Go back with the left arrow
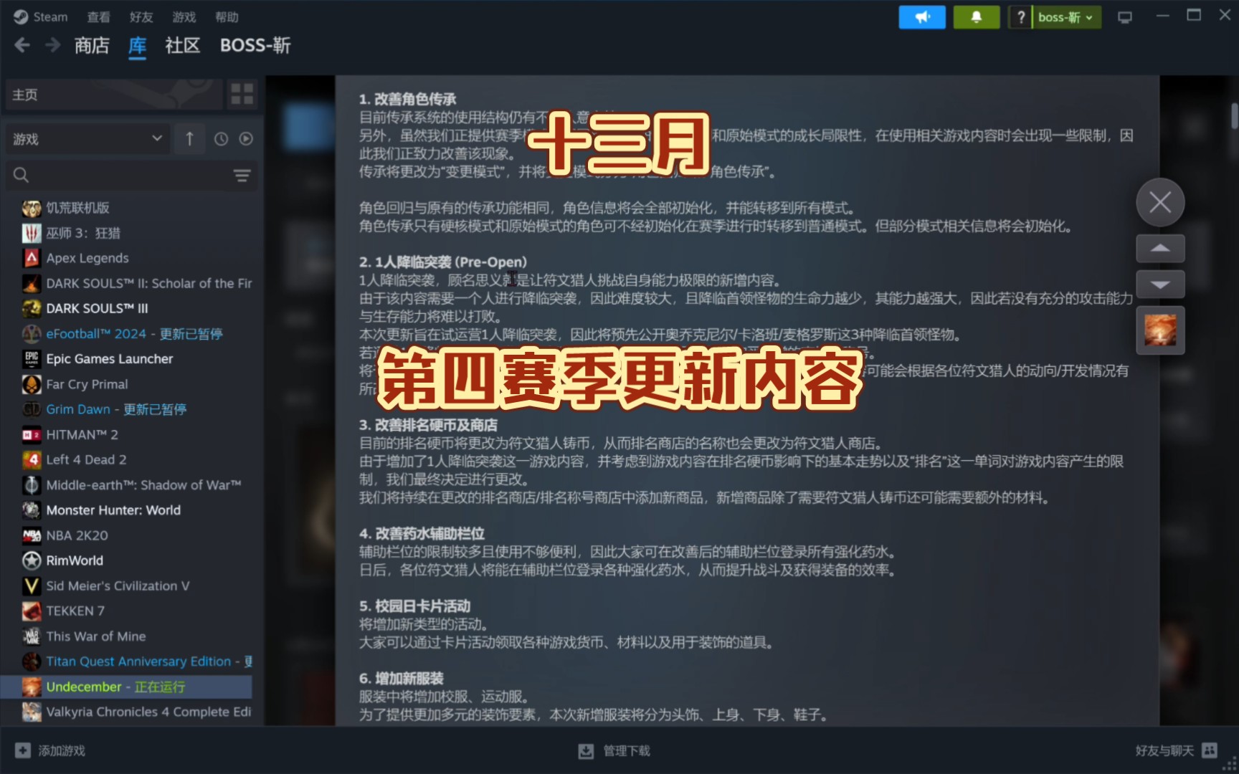The height and width of the screenshot is (774, 1239). 22,45
